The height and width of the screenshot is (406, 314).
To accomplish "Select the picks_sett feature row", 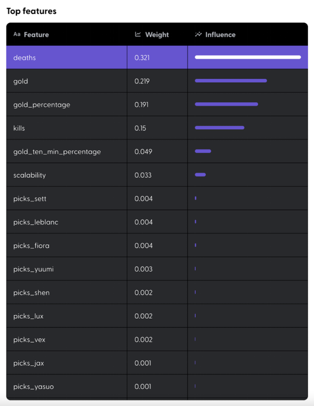I will [x=30, y=199].
